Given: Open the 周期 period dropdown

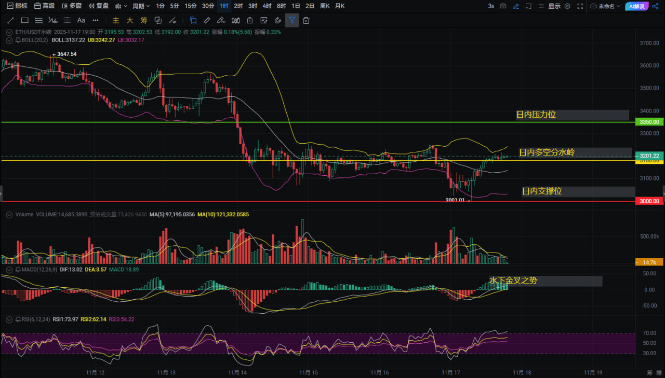Looking at the screenshot, I should point(141,6).
